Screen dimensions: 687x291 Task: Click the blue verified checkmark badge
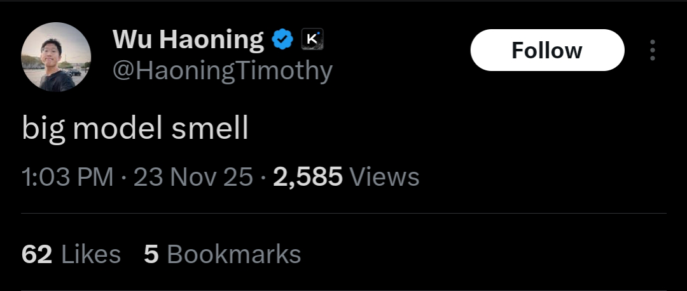pos(282,40)
